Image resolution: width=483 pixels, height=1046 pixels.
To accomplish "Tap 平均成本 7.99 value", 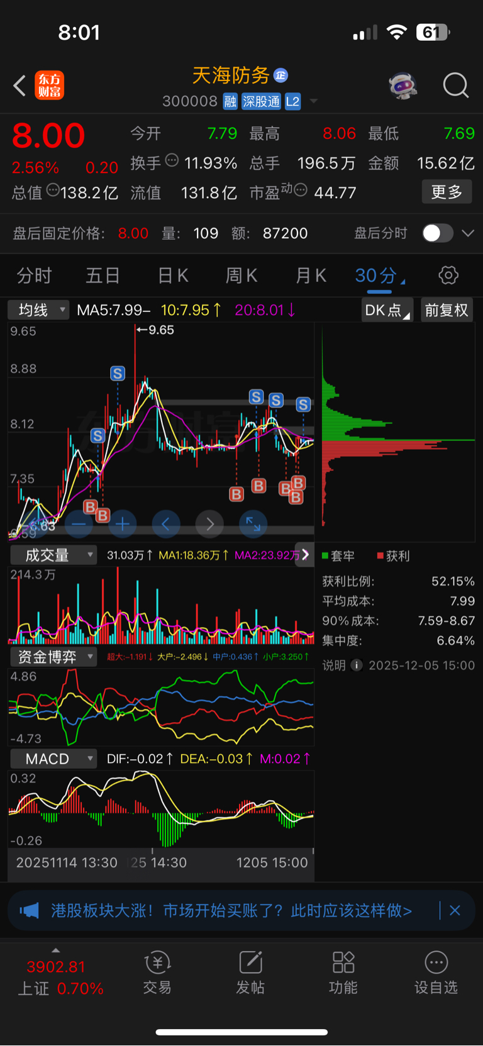I will pos(462,601).
